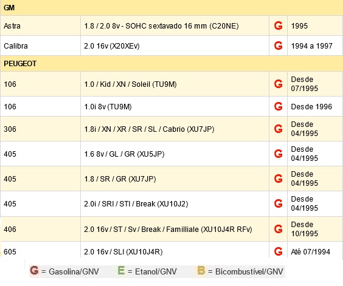Click the G icon for the 106 Kid row
This screenshot has width=343, height=286.
pyautogui.click(x=278, y=84)
